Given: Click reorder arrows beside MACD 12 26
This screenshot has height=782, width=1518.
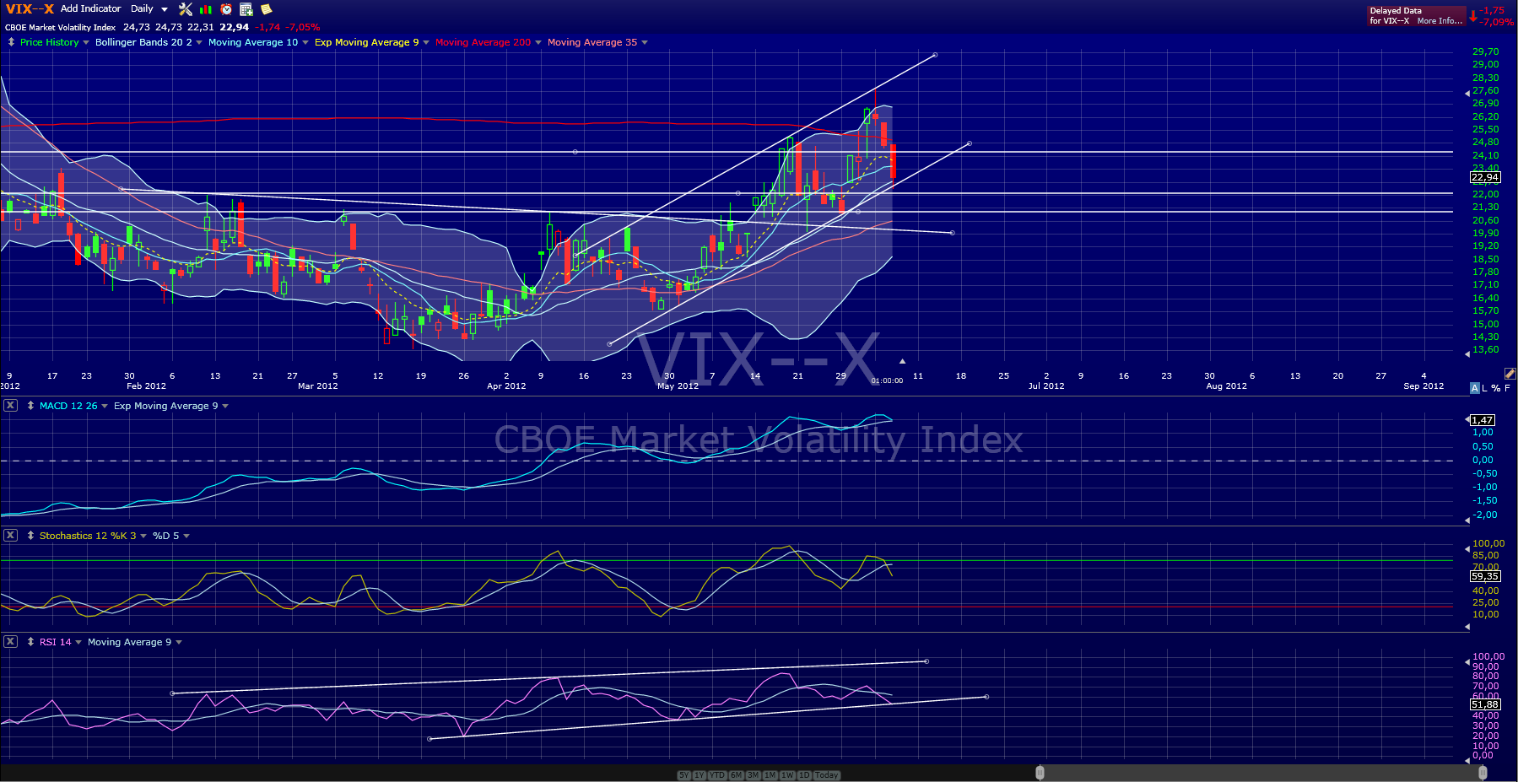Looking at the screenshot, I should [30, 406].
